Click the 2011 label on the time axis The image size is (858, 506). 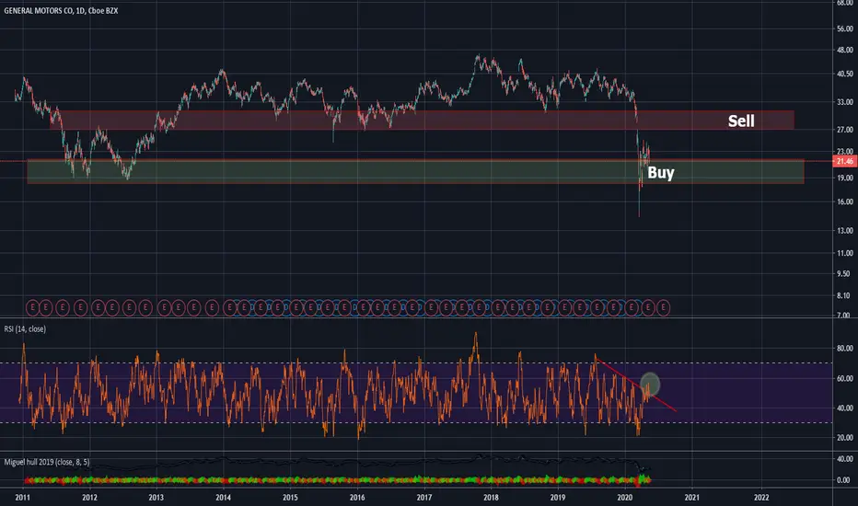point(22,497)
